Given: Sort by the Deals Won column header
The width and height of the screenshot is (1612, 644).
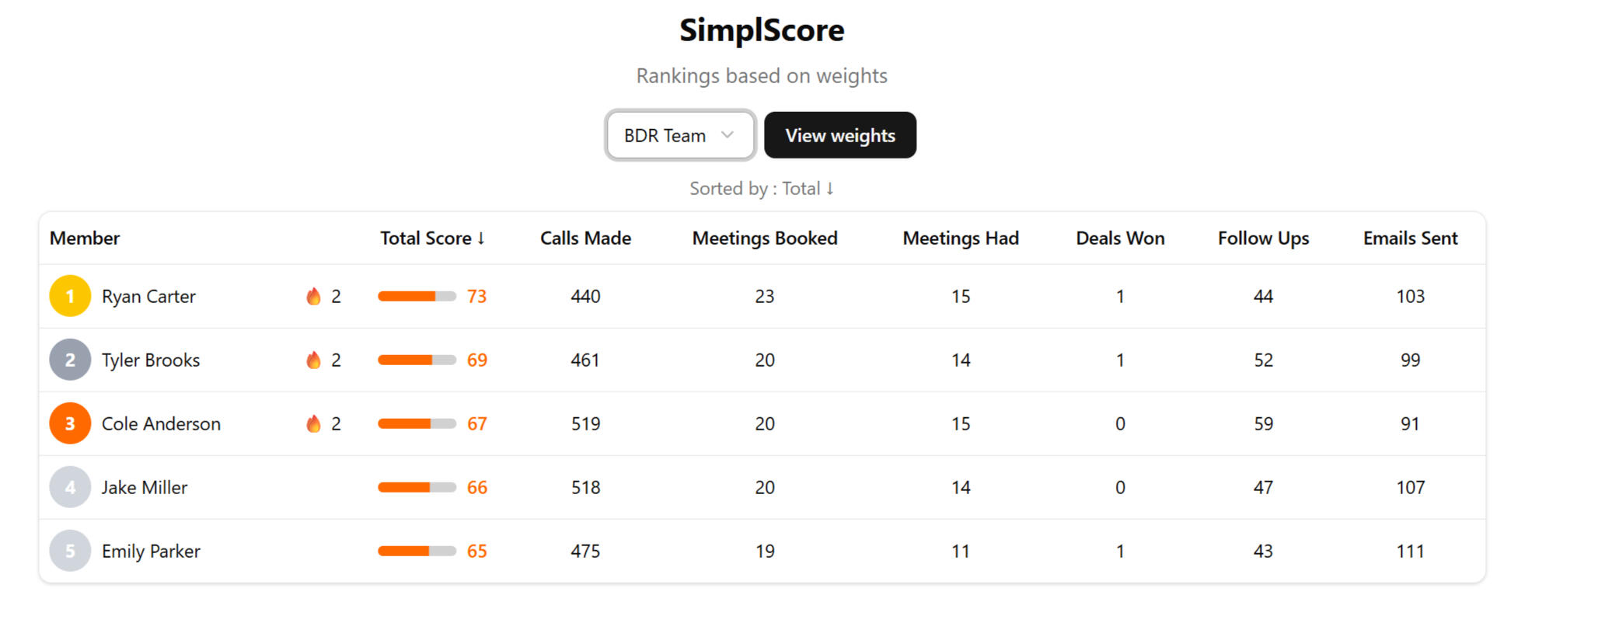Looking at the screenshot, I should tap(1120, 238).
